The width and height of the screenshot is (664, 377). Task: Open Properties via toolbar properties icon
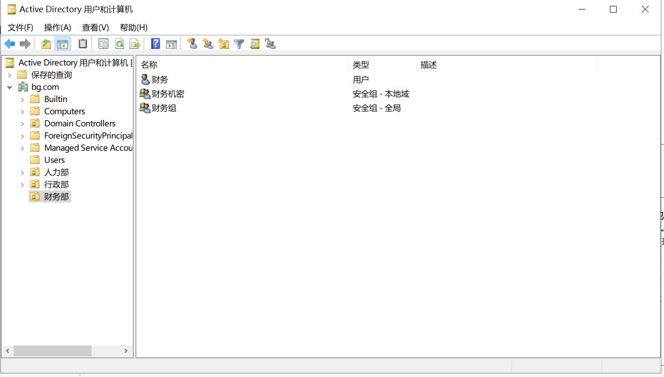(103, 44)
